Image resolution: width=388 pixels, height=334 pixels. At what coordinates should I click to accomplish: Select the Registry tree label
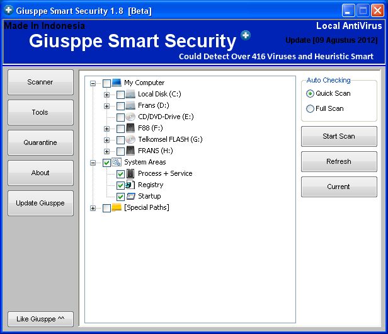151,185
